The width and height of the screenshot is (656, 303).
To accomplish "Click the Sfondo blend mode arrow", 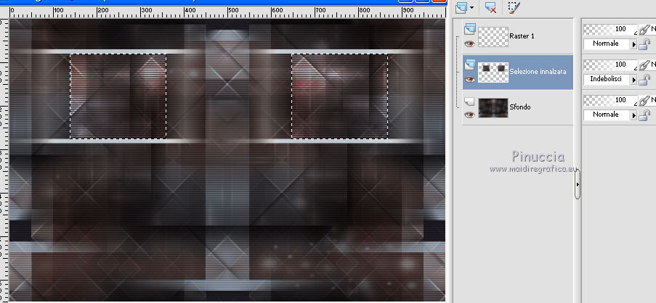I will [x=633, y=115].
